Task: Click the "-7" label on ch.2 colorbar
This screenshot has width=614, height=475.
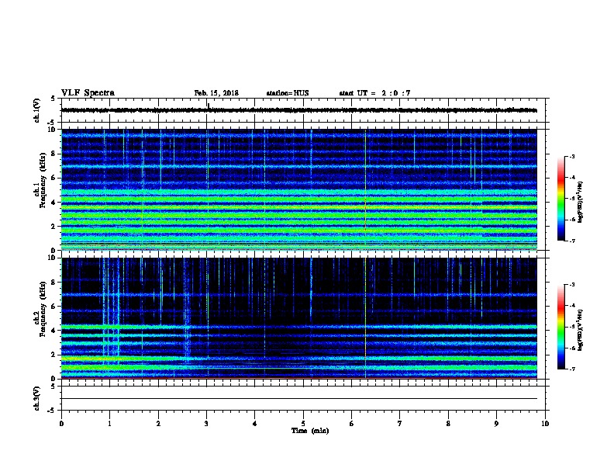Action: 571,369
